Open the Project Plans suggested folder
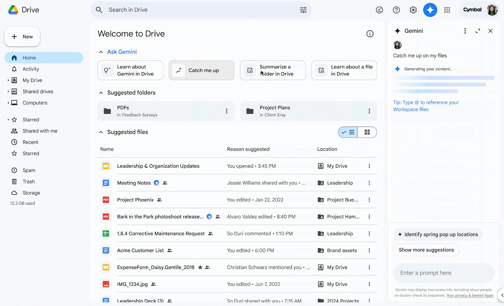 pyautogui.click(x=308, y=111)
